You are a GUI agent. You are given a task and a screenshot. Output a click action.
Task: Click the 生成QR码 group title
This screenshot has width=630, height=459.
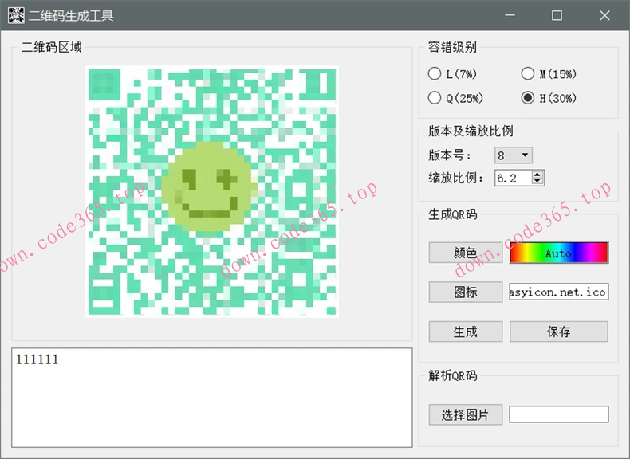pos(453,214)
